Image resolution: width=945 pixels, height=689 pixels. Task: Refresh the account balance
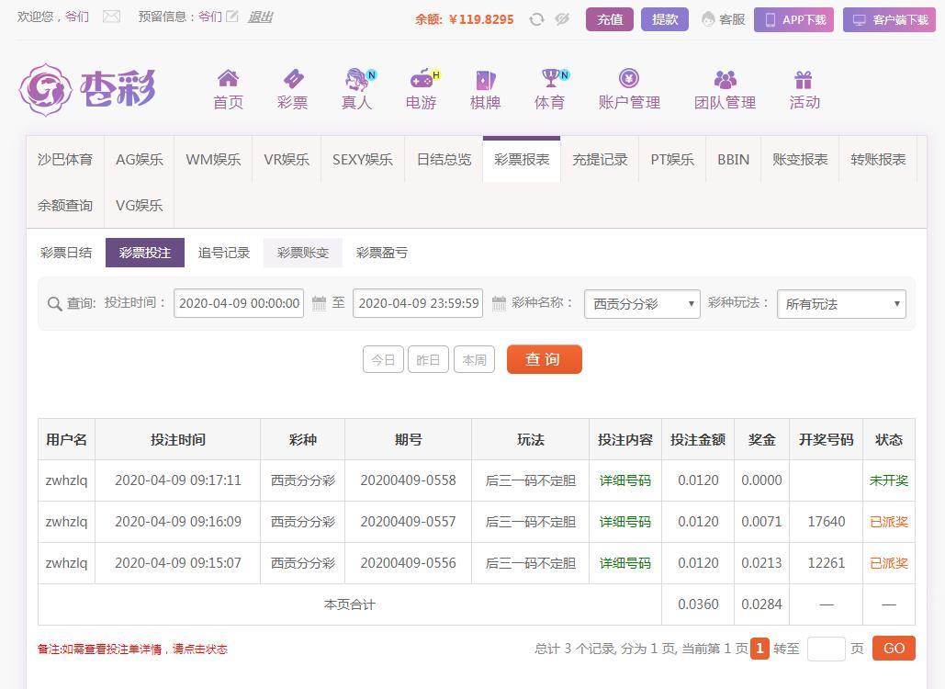pos(536,19)
